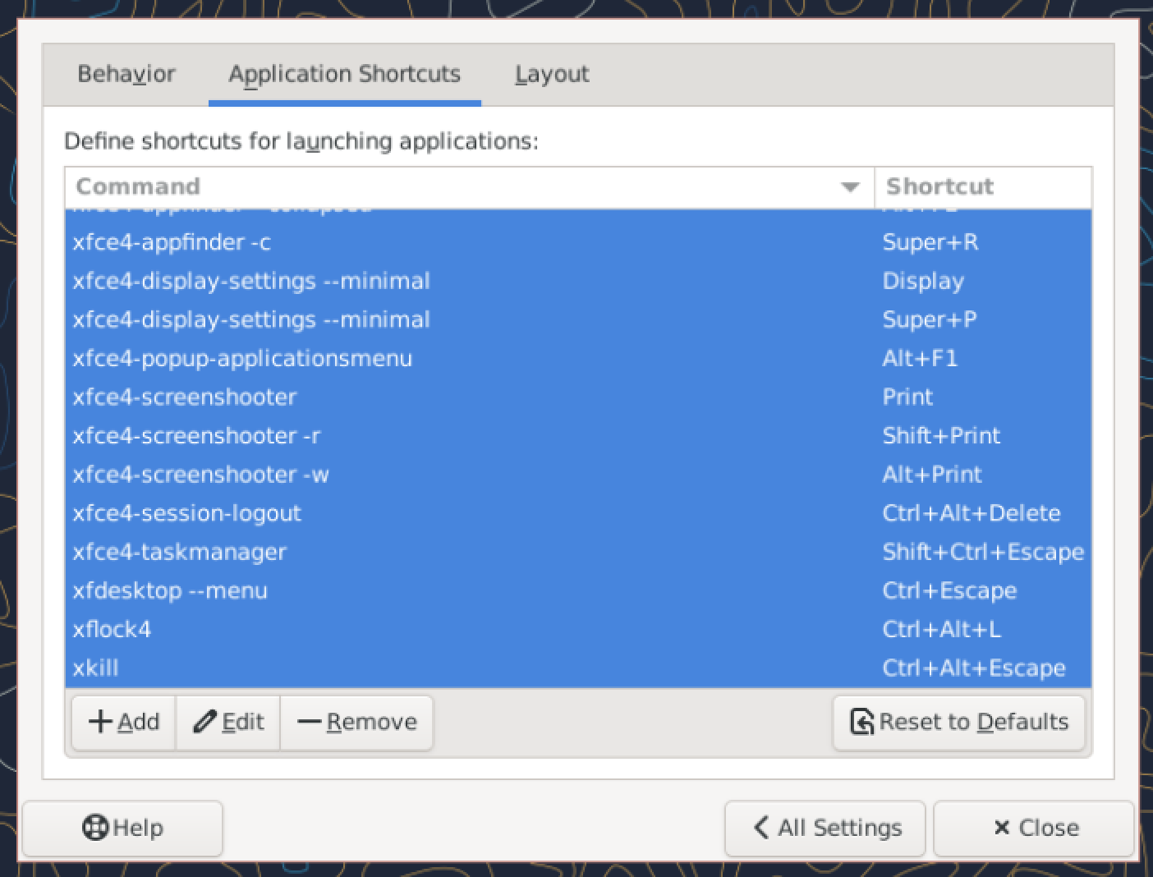The width and height of the screenshot is (1153, 877).
Task: Click the minus icon on Remove button
Action: [309, 722]
